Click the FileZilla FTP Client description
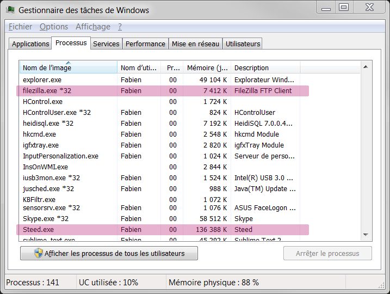This screenshot has height=294, width=390. point(263,91)
